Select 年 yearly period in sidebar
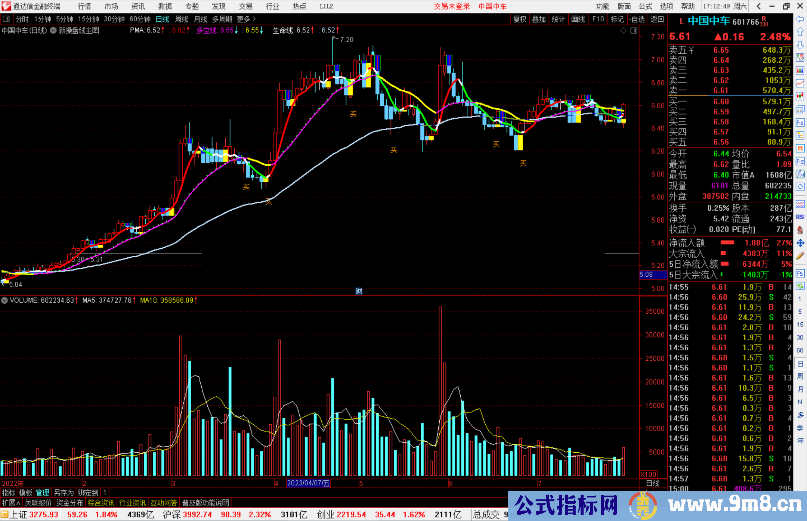This screenshot has height=521, width=807. (x=800, y=440)
